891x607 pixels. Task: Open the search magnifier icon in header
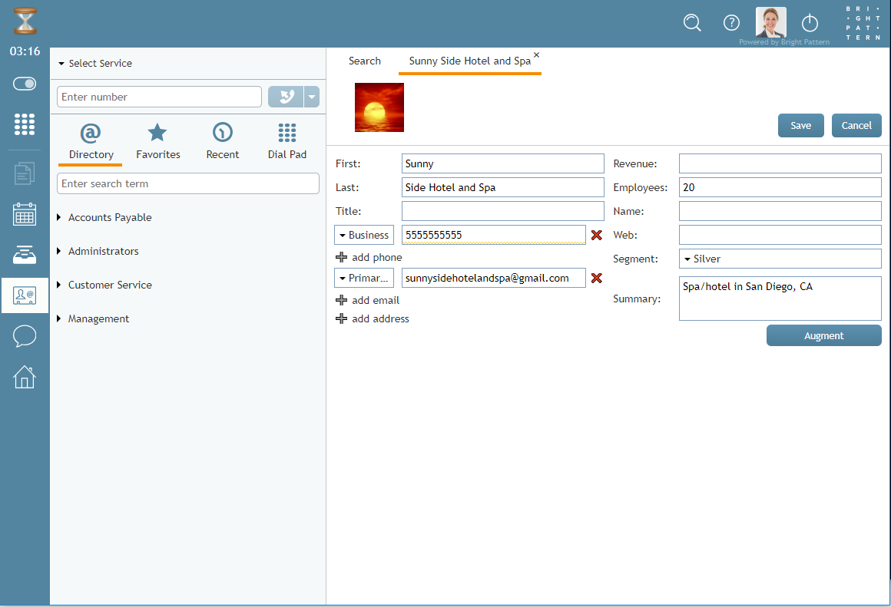tap(692, 23)
